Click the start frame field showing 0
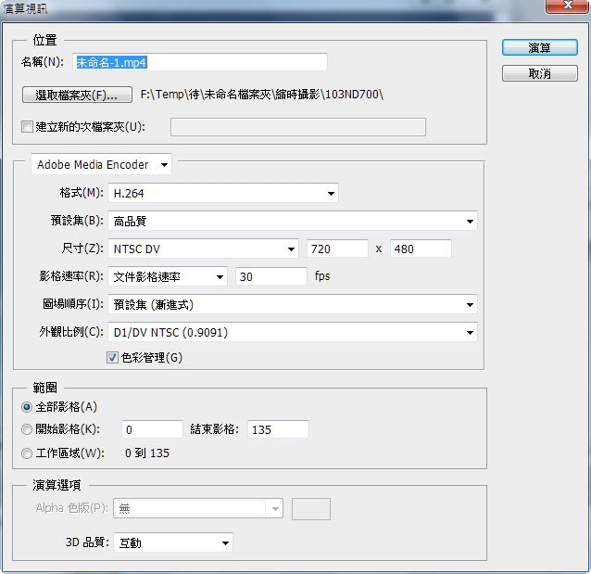Screen dimensions: 591x574 pyautogui.click(x=152, y=429)
